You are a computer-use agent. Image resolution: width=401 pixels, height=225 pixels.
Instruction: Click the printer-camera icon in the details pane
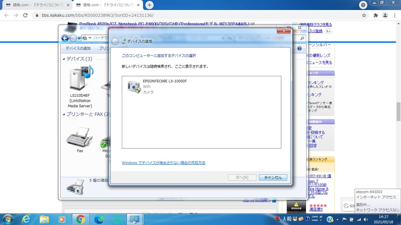click(x=75, y=187)
